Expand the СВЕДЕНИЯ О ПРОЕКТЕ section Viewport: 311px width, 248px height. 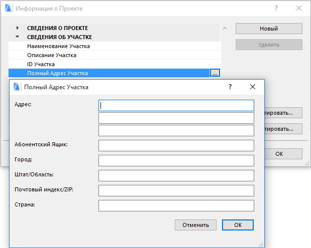[18, 28]
